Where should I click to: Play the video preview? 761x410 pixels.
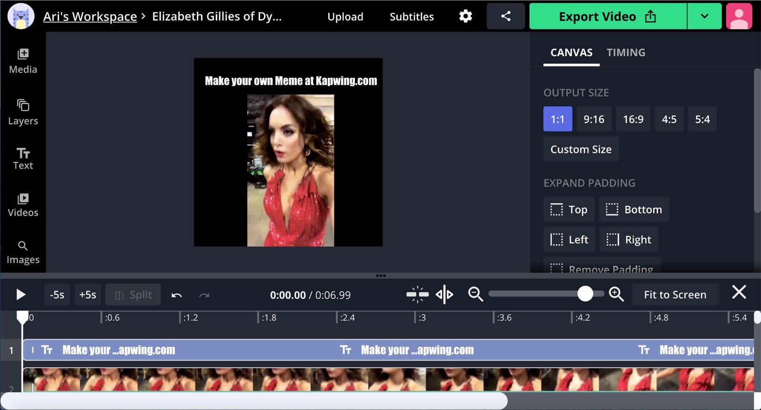pyautogui.click(x=20, y=295)
